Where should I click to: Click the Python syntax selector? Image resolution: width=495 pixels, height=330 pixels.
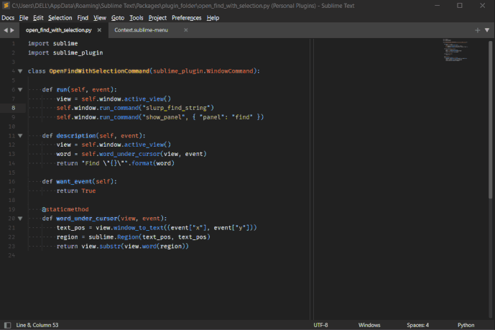click(x=466, y=325)
